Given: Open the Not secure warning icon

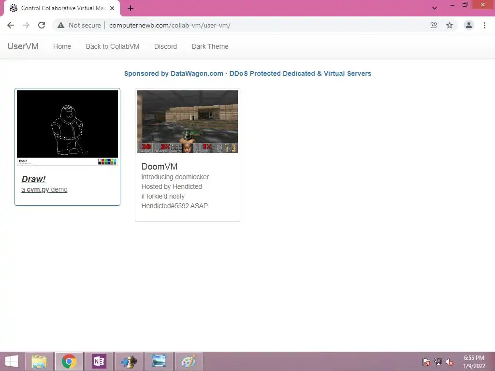Looking at the screenshot, I should 61,25.
